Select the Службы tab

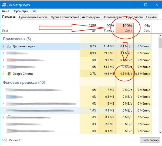tap(151, 17)
